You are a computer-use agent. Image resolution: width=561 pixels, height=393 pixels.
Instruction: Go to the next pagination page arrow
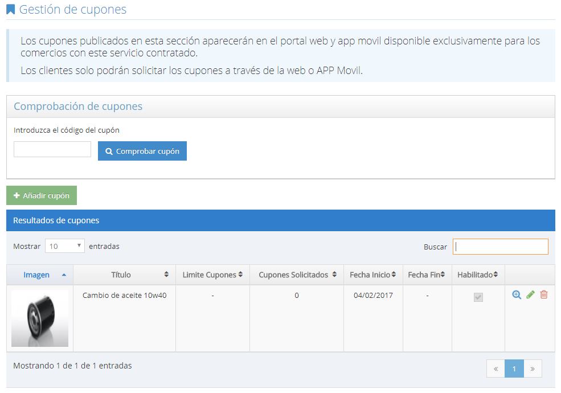(x=533, y=369)
